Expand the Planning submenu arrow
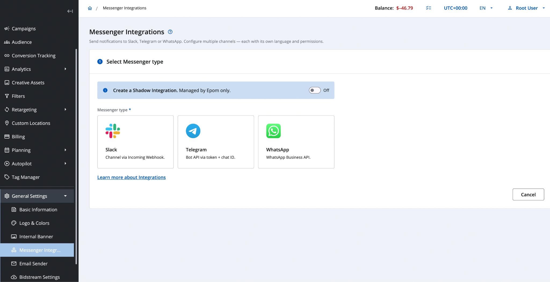 pos(65,150)
